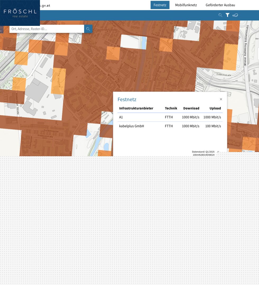Open the filter funnel icon

pyautogui.click(x=228, y=15)
